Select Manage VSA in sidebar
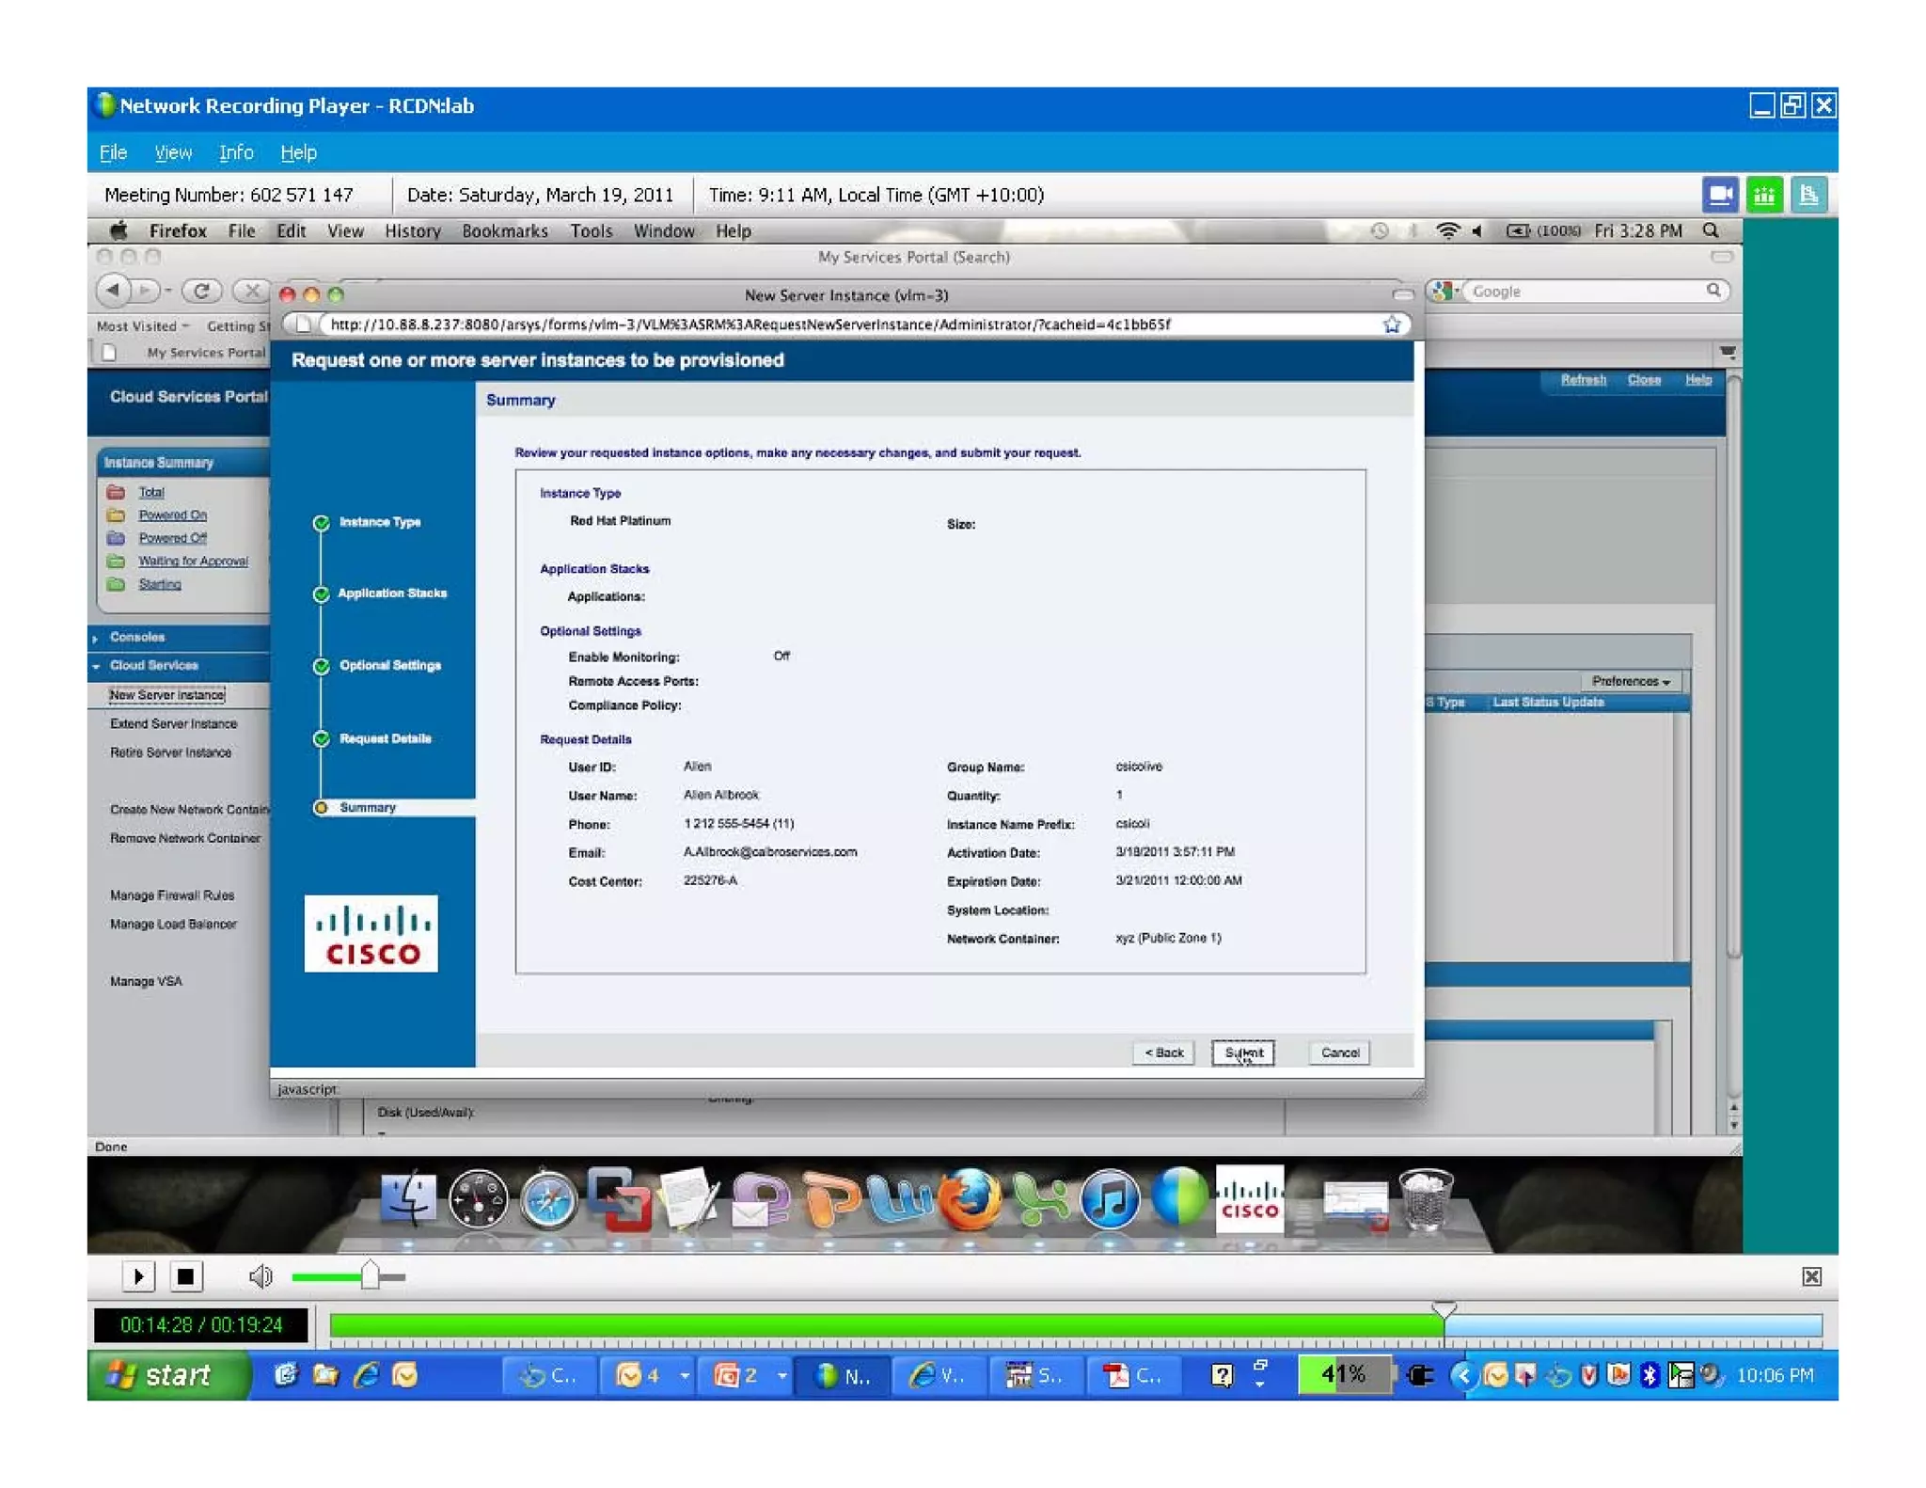1926x1488 pixels. (x=146, y=981)
